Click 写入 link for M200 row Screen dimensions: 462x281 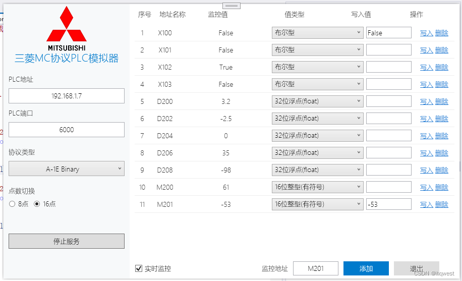(426, 187)
